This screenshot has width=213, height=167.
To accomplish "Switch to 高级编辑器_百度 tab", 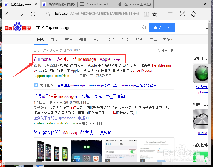I will [x=59, y=4].
